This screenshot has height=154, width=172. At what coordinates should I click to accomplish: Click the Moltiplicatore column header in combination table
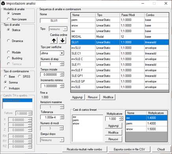click(x=157, y=113)
